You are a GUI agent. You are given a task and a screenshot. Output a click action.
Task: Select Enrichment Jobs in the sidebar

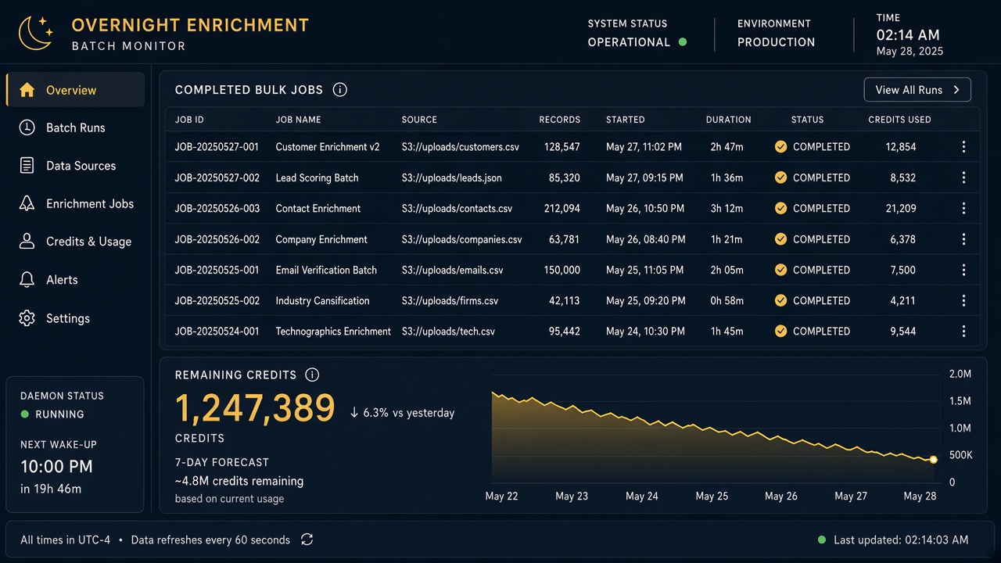[76, 203]
